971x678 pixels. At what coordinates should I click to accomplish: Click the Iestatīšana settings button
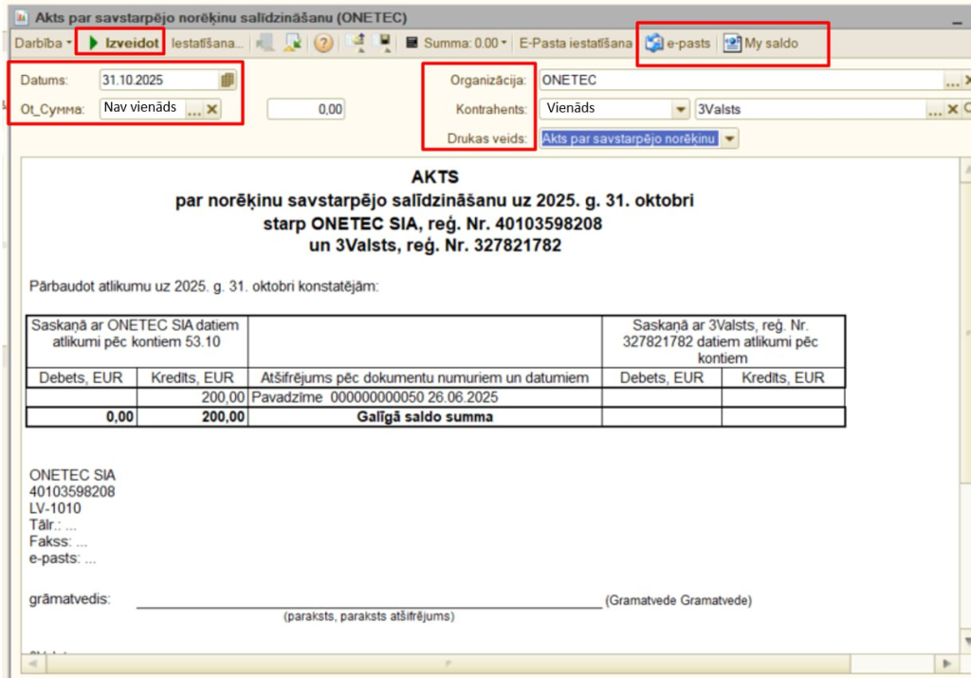208,44
